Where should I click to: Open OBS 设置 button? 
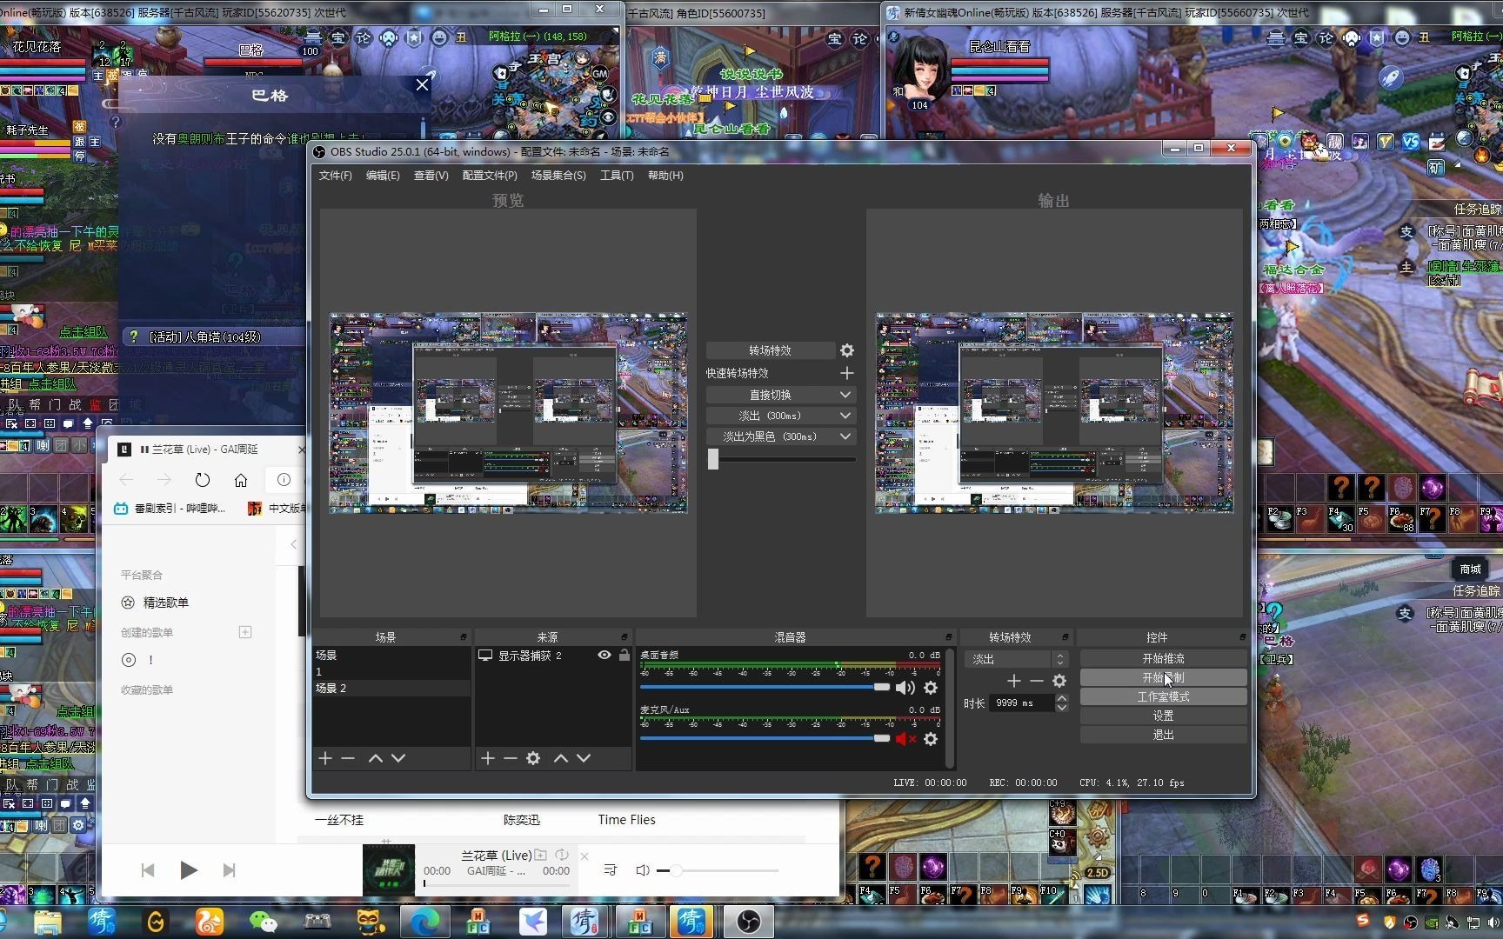(x=1163, y=716)
